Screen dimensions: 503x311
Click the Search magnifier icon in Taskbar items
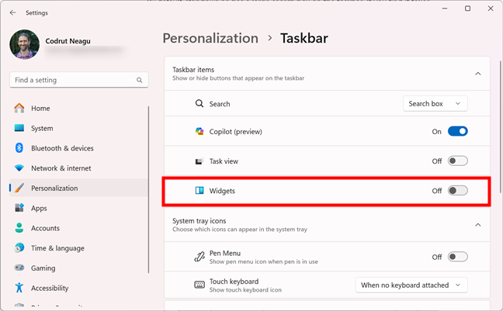199,104
